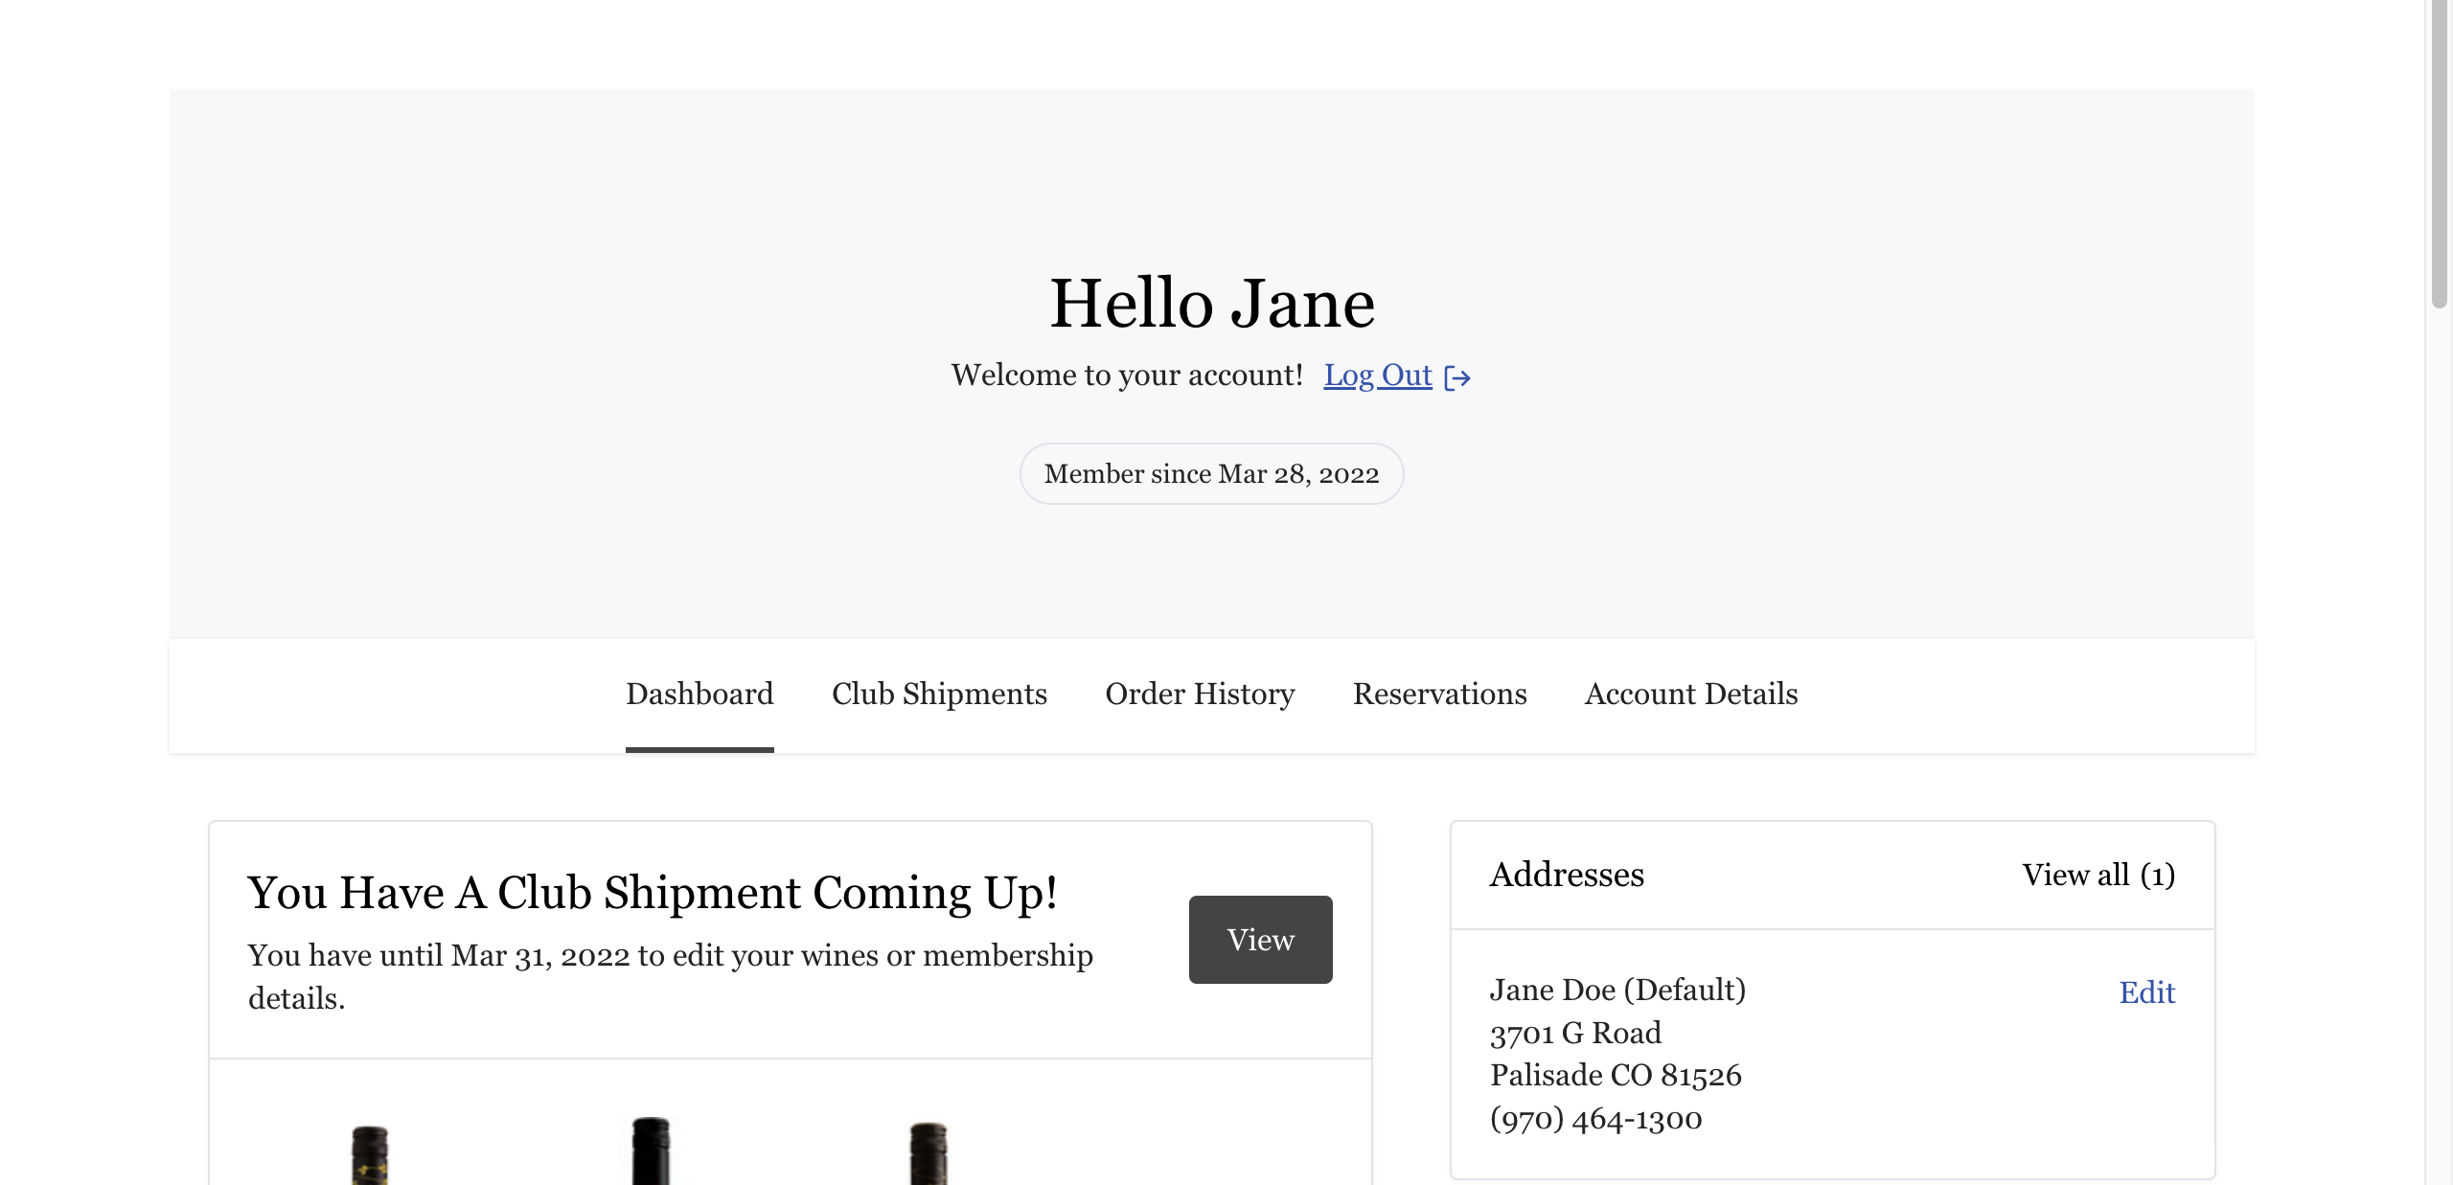
Task: Click the 3701 G Road address line
Action: 1575,1033
